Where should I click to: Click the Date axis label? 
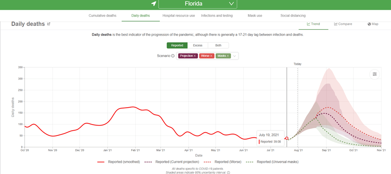click(199, 155)
